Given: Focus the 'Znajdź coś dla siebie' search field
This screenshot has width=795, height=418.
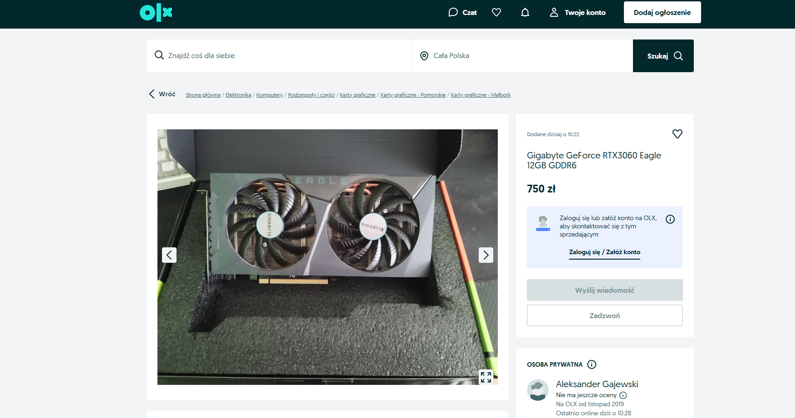Looking at the screenshot, I should pyautogui.click(x=279, y=56).
